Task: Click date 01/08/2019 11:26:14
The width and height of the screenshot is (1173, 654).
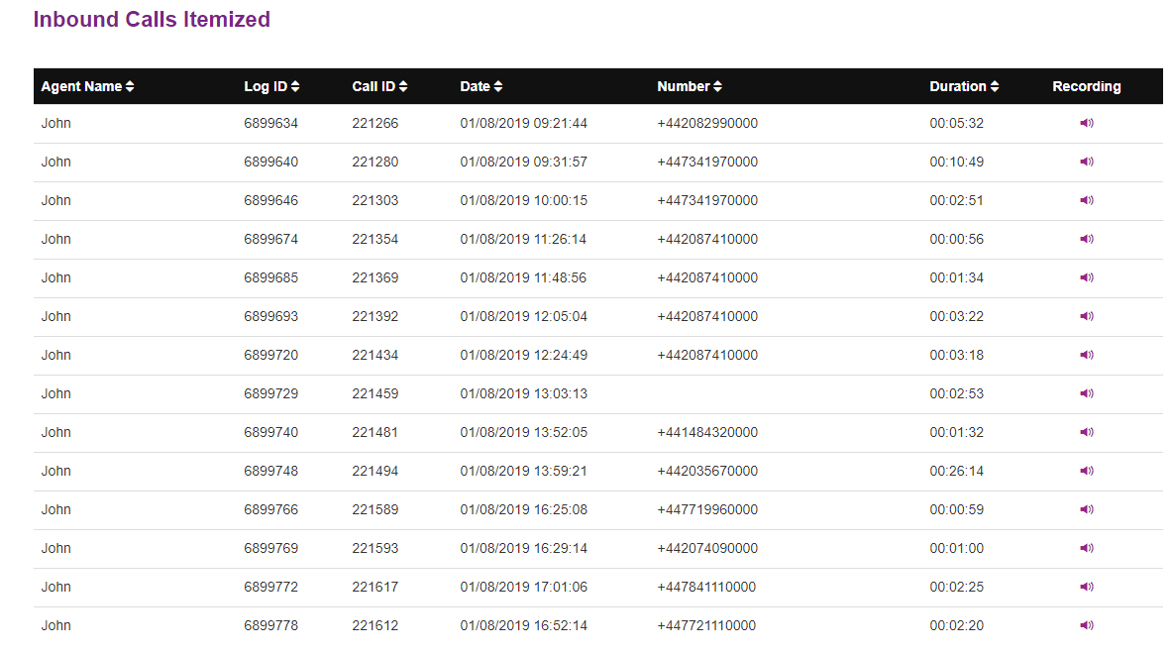Action: [x=523, y=240]
